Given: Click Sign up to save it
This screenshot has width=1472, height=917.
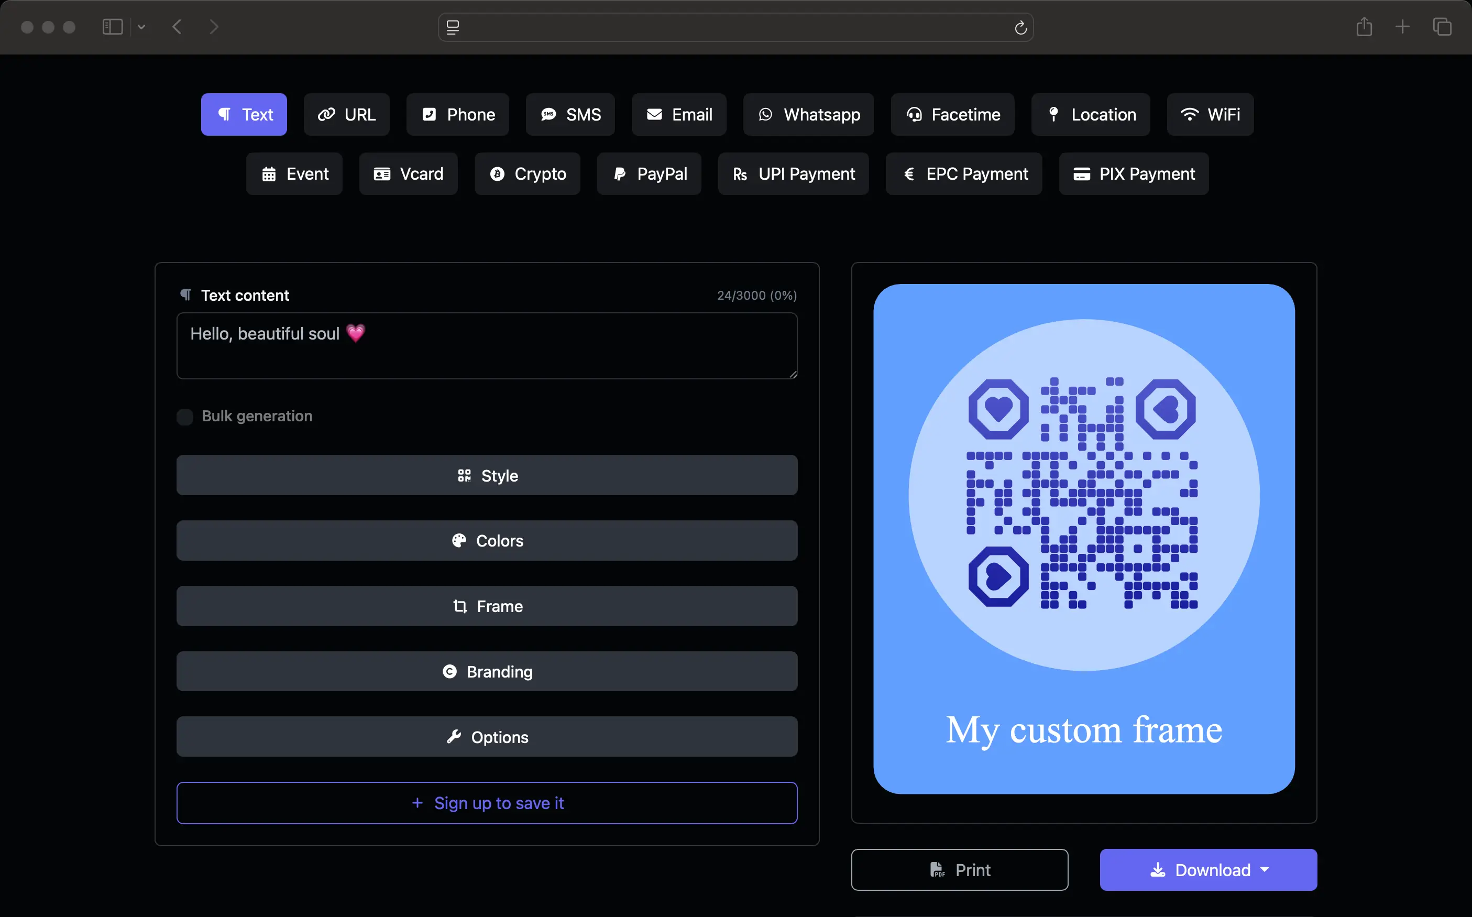Looking at the screenshot, I should 487,803.
